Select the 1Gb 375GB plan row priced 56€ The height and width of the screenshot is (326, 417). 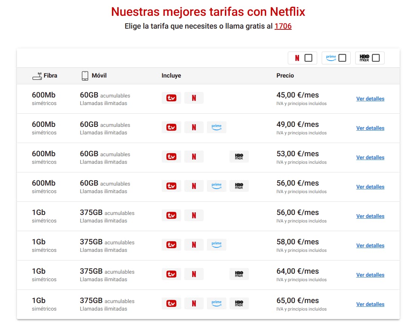point(208,216)
